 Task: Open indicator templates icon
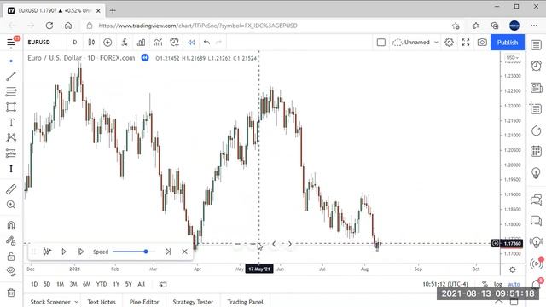click(158, 43)
